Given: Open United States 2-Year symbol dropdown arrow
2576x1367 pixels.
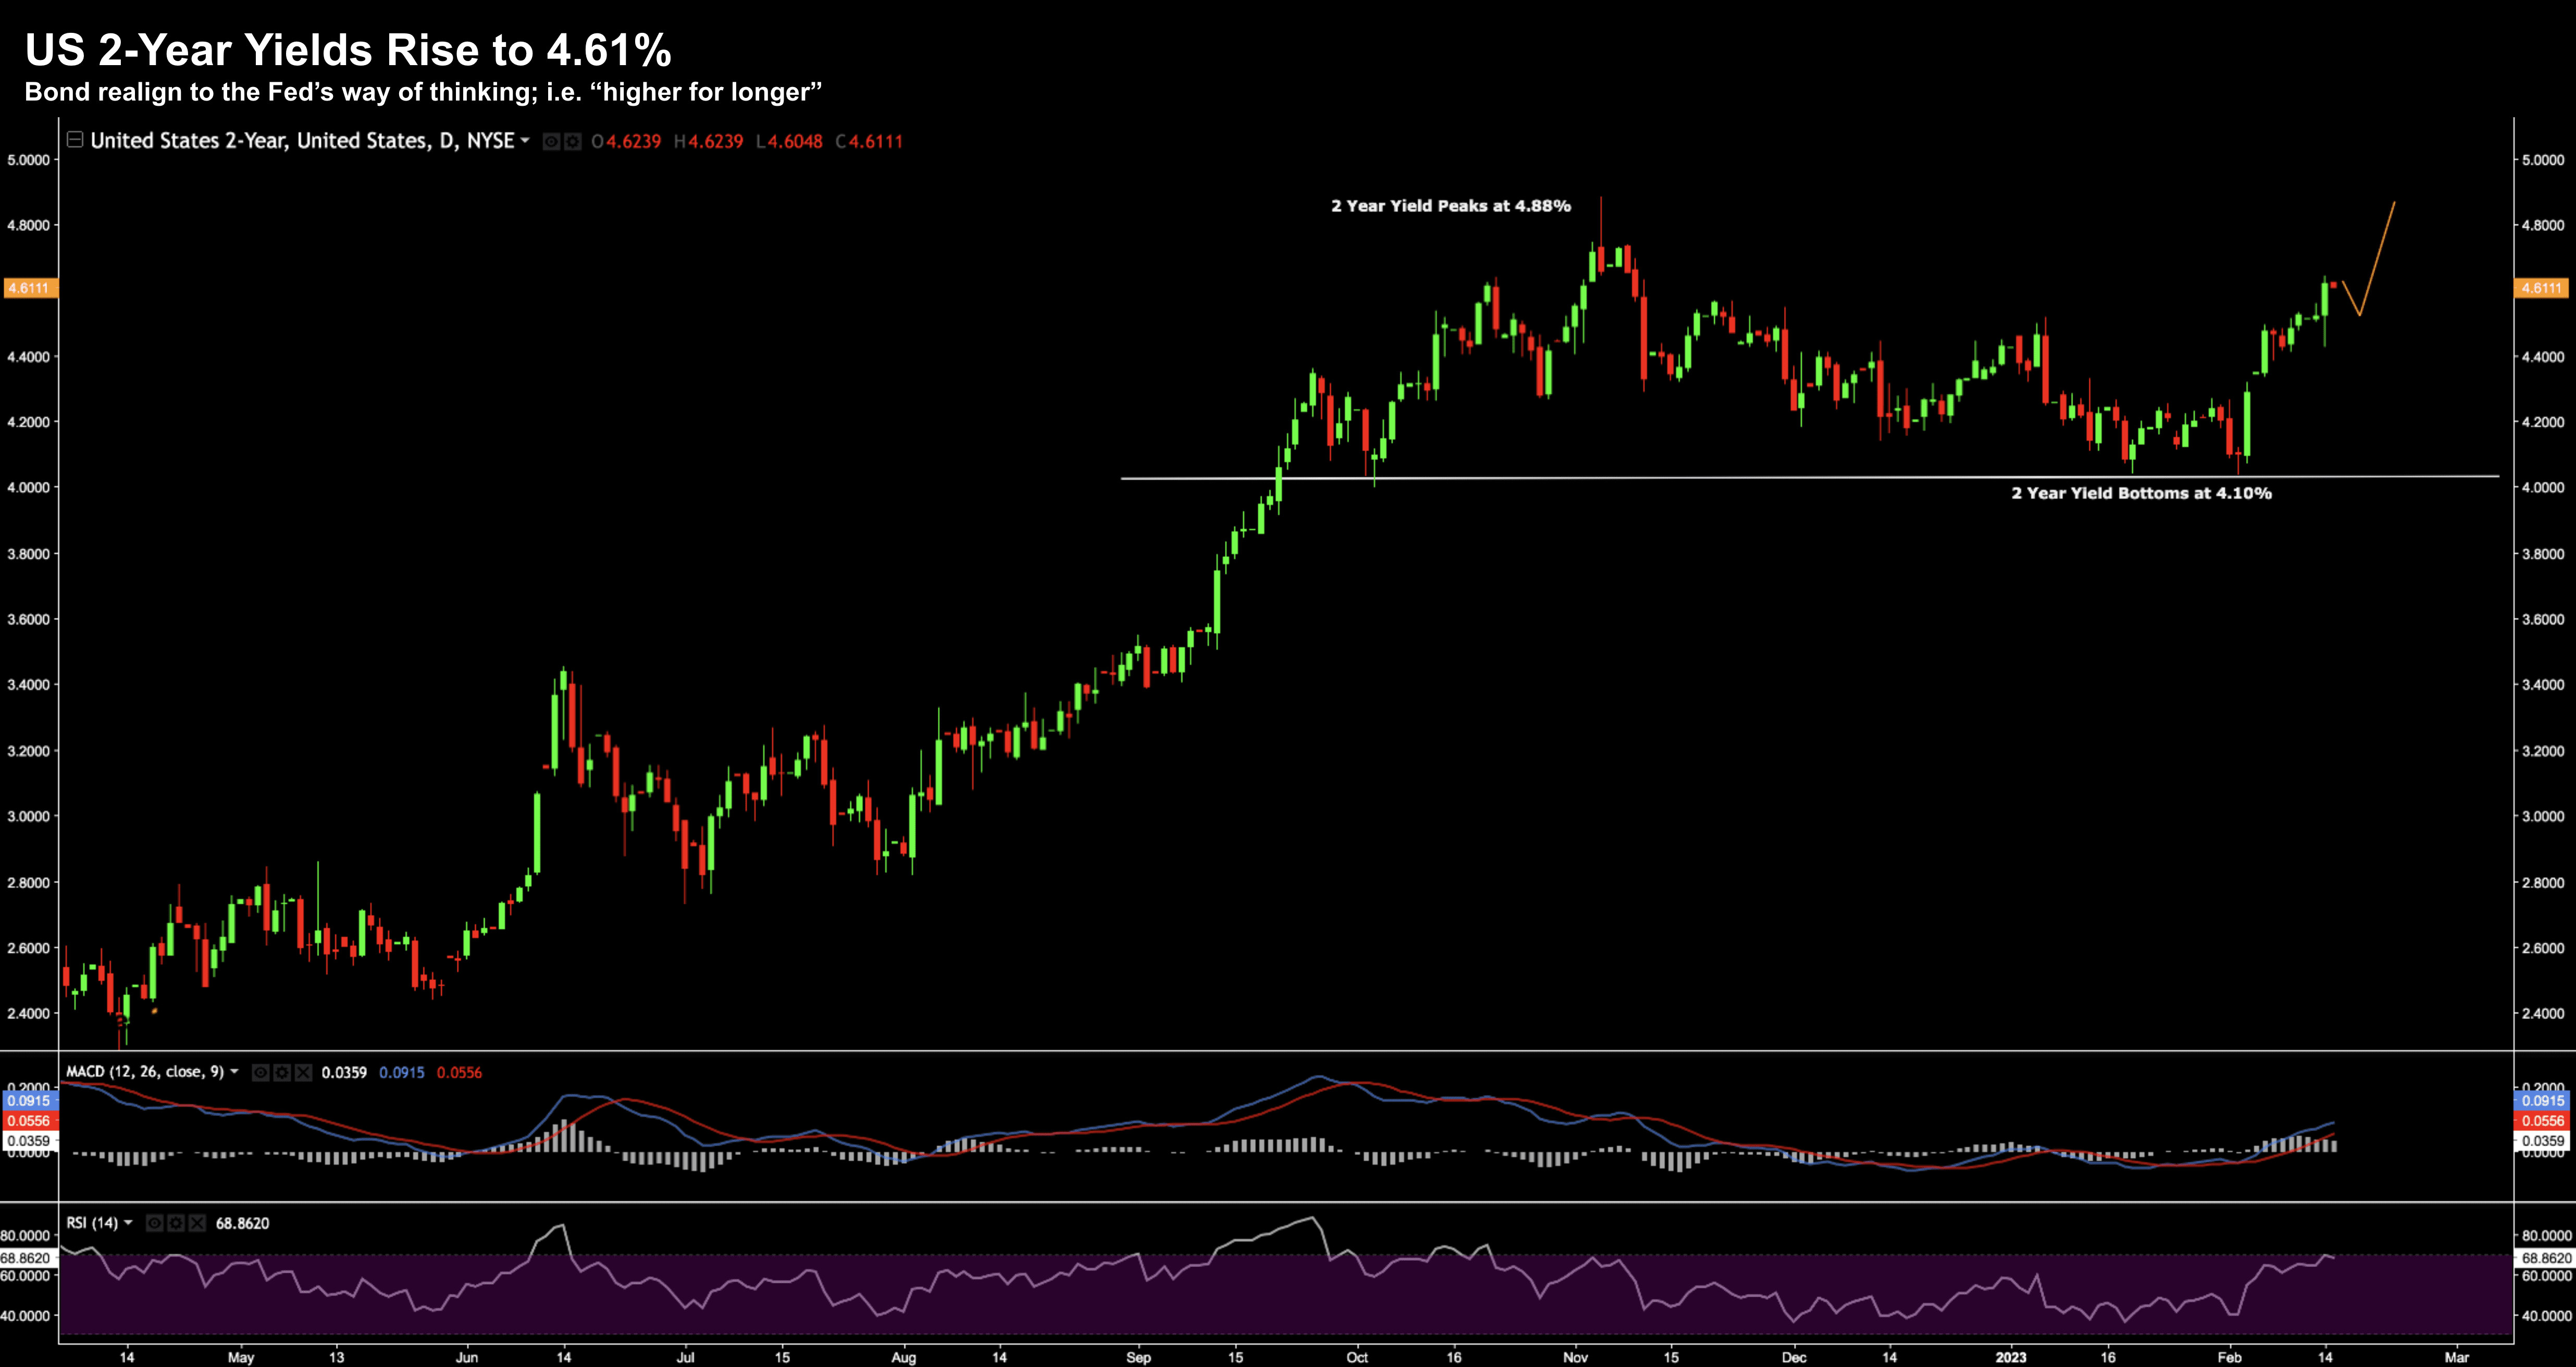Looking at the screenshot, I should pyautogui.click(x=525, y=141).
